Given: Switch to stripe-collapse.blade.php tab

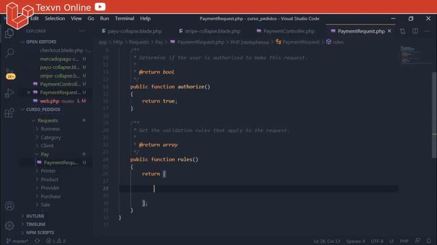Looking at the screenshot, I should 210,31.
